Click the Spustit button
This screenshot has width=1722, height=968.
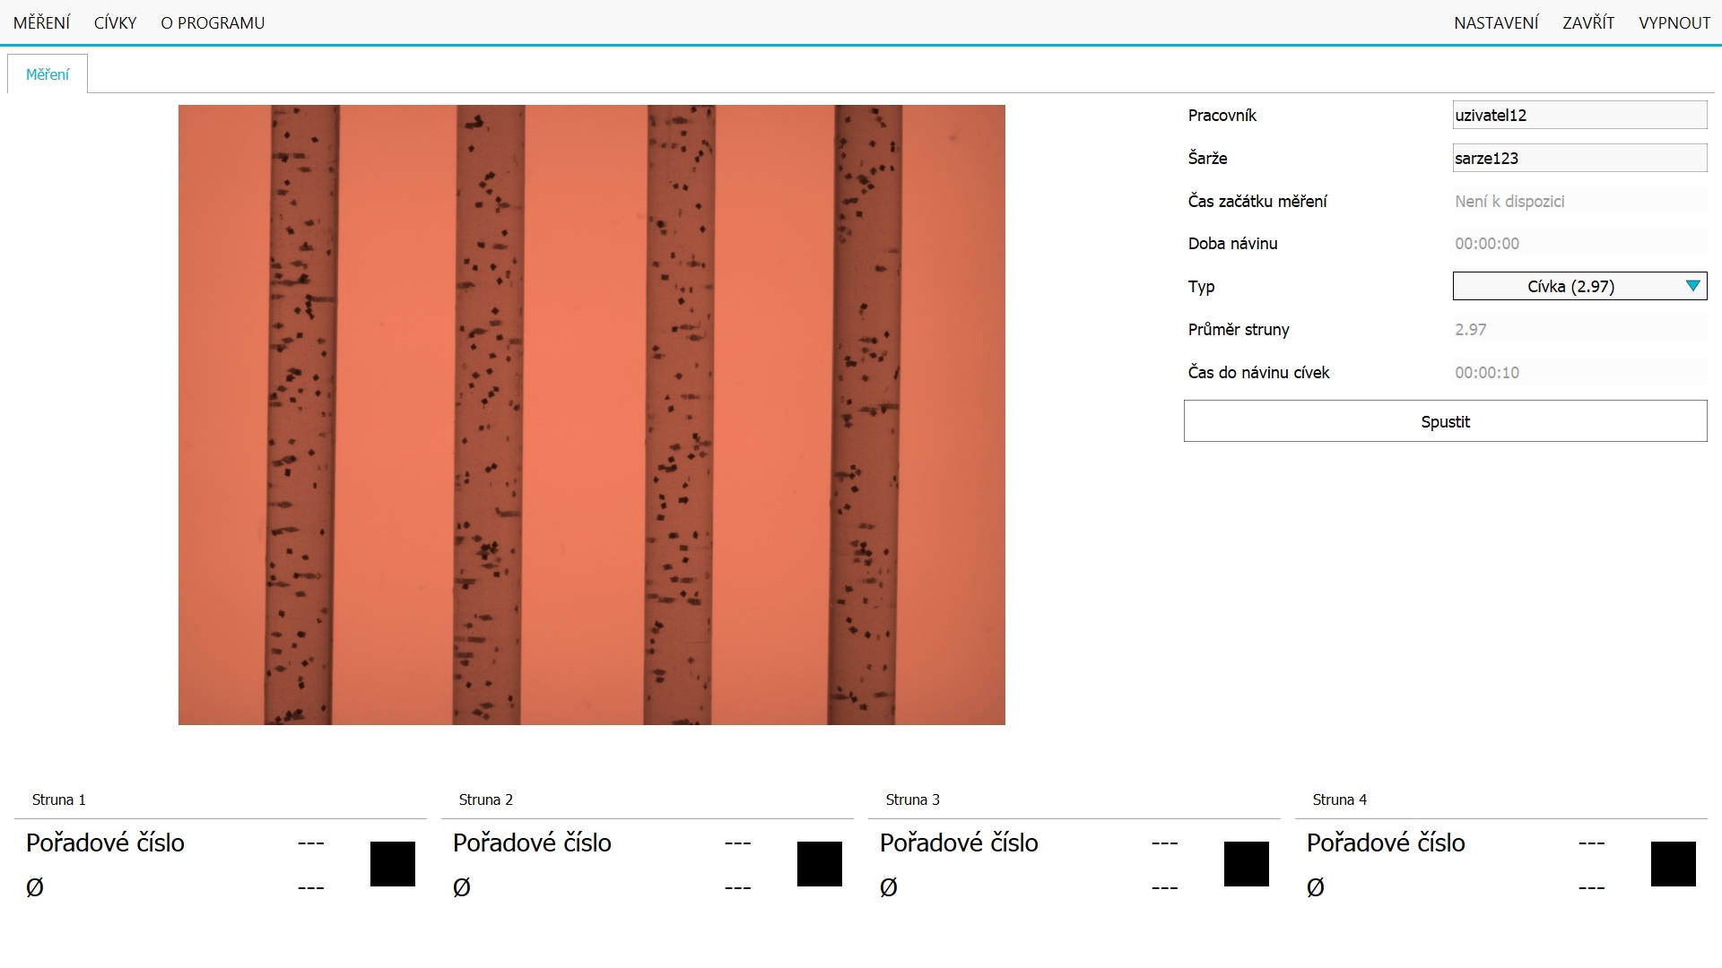(1445, 421)
